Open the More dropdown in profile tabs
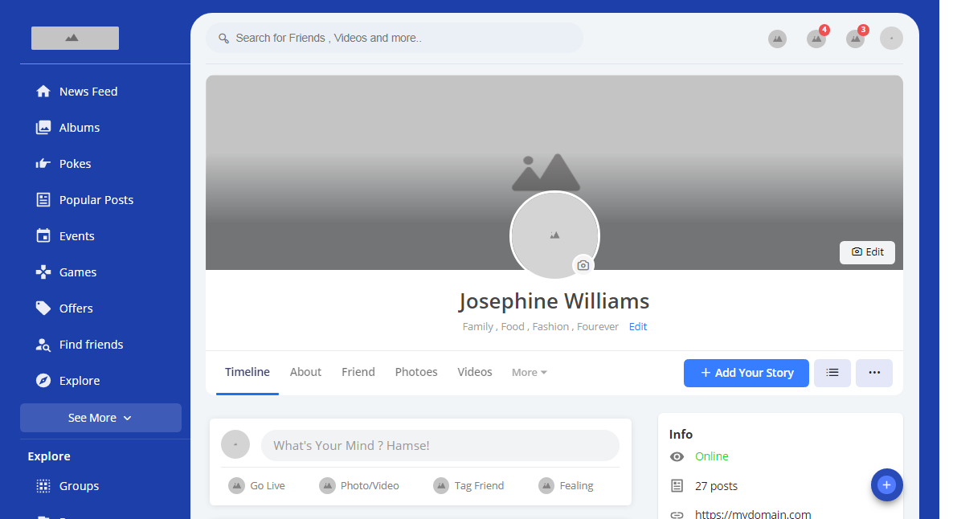 point(529,373)
